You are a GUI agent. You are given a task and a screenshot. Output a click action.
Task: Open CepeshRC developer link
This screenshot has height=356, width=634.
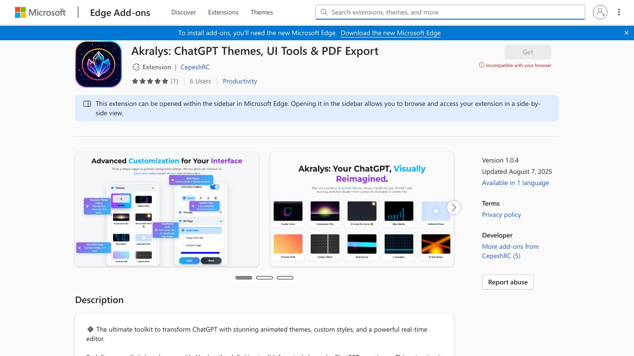click(195, 67)
